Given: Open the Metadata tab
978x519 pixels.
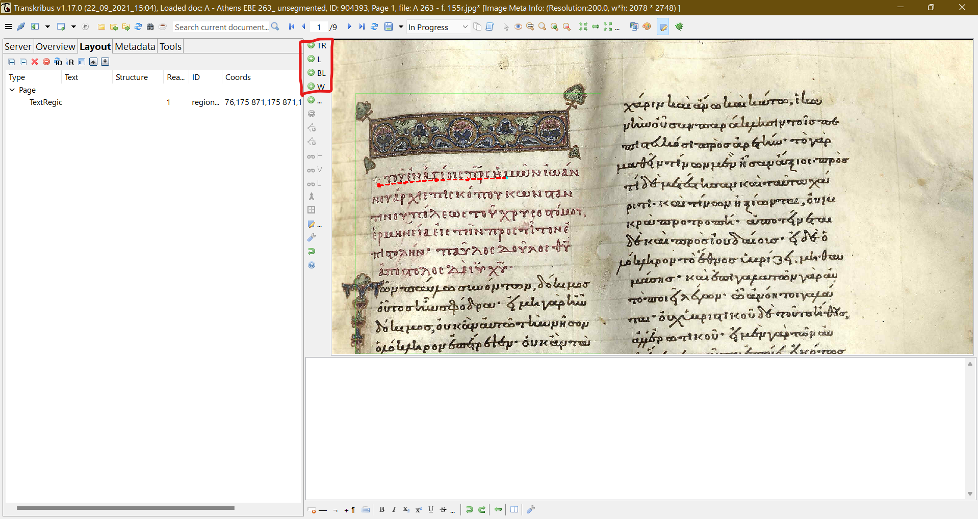Looking at the screenshot, I should (x=135, y=46).
